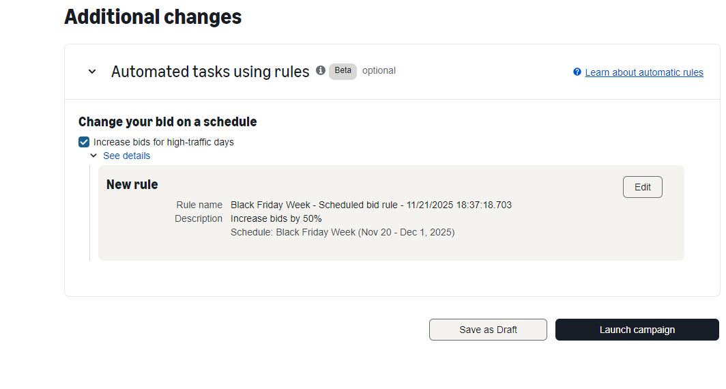Viewport: 726px width, 389px height.
Task: Click the Schedule: Black Friday Week line
Action: [x=343, y=232]
